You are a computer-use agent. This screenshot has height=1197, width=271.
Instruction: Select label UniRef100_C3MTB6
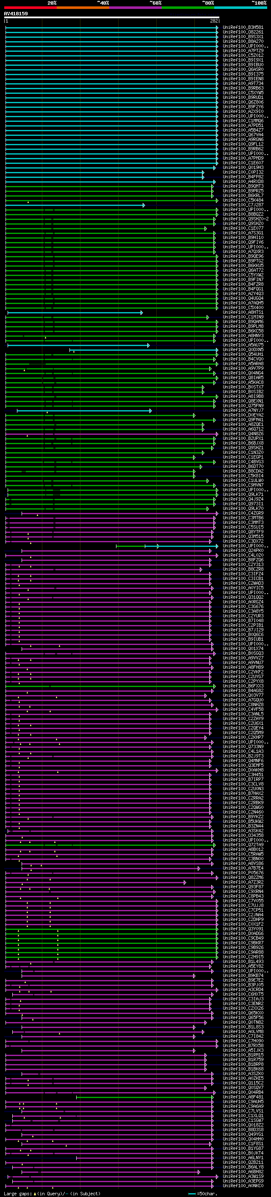[243, 518]
